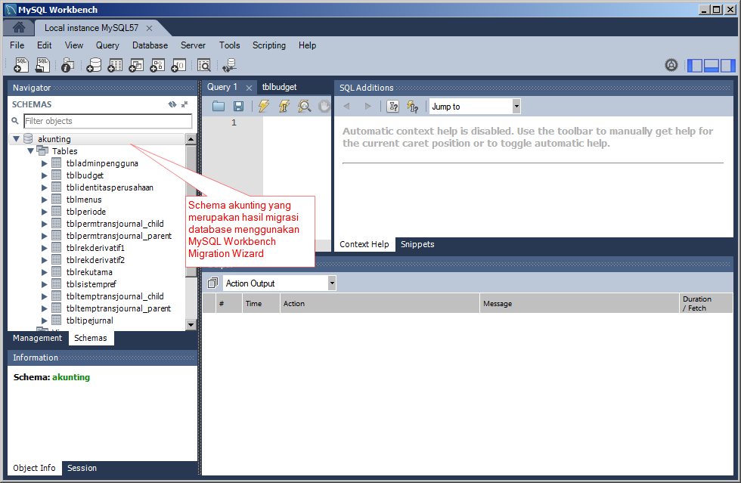
Task: Open an SQL script file icon
Action: click(x=42, y=65)
